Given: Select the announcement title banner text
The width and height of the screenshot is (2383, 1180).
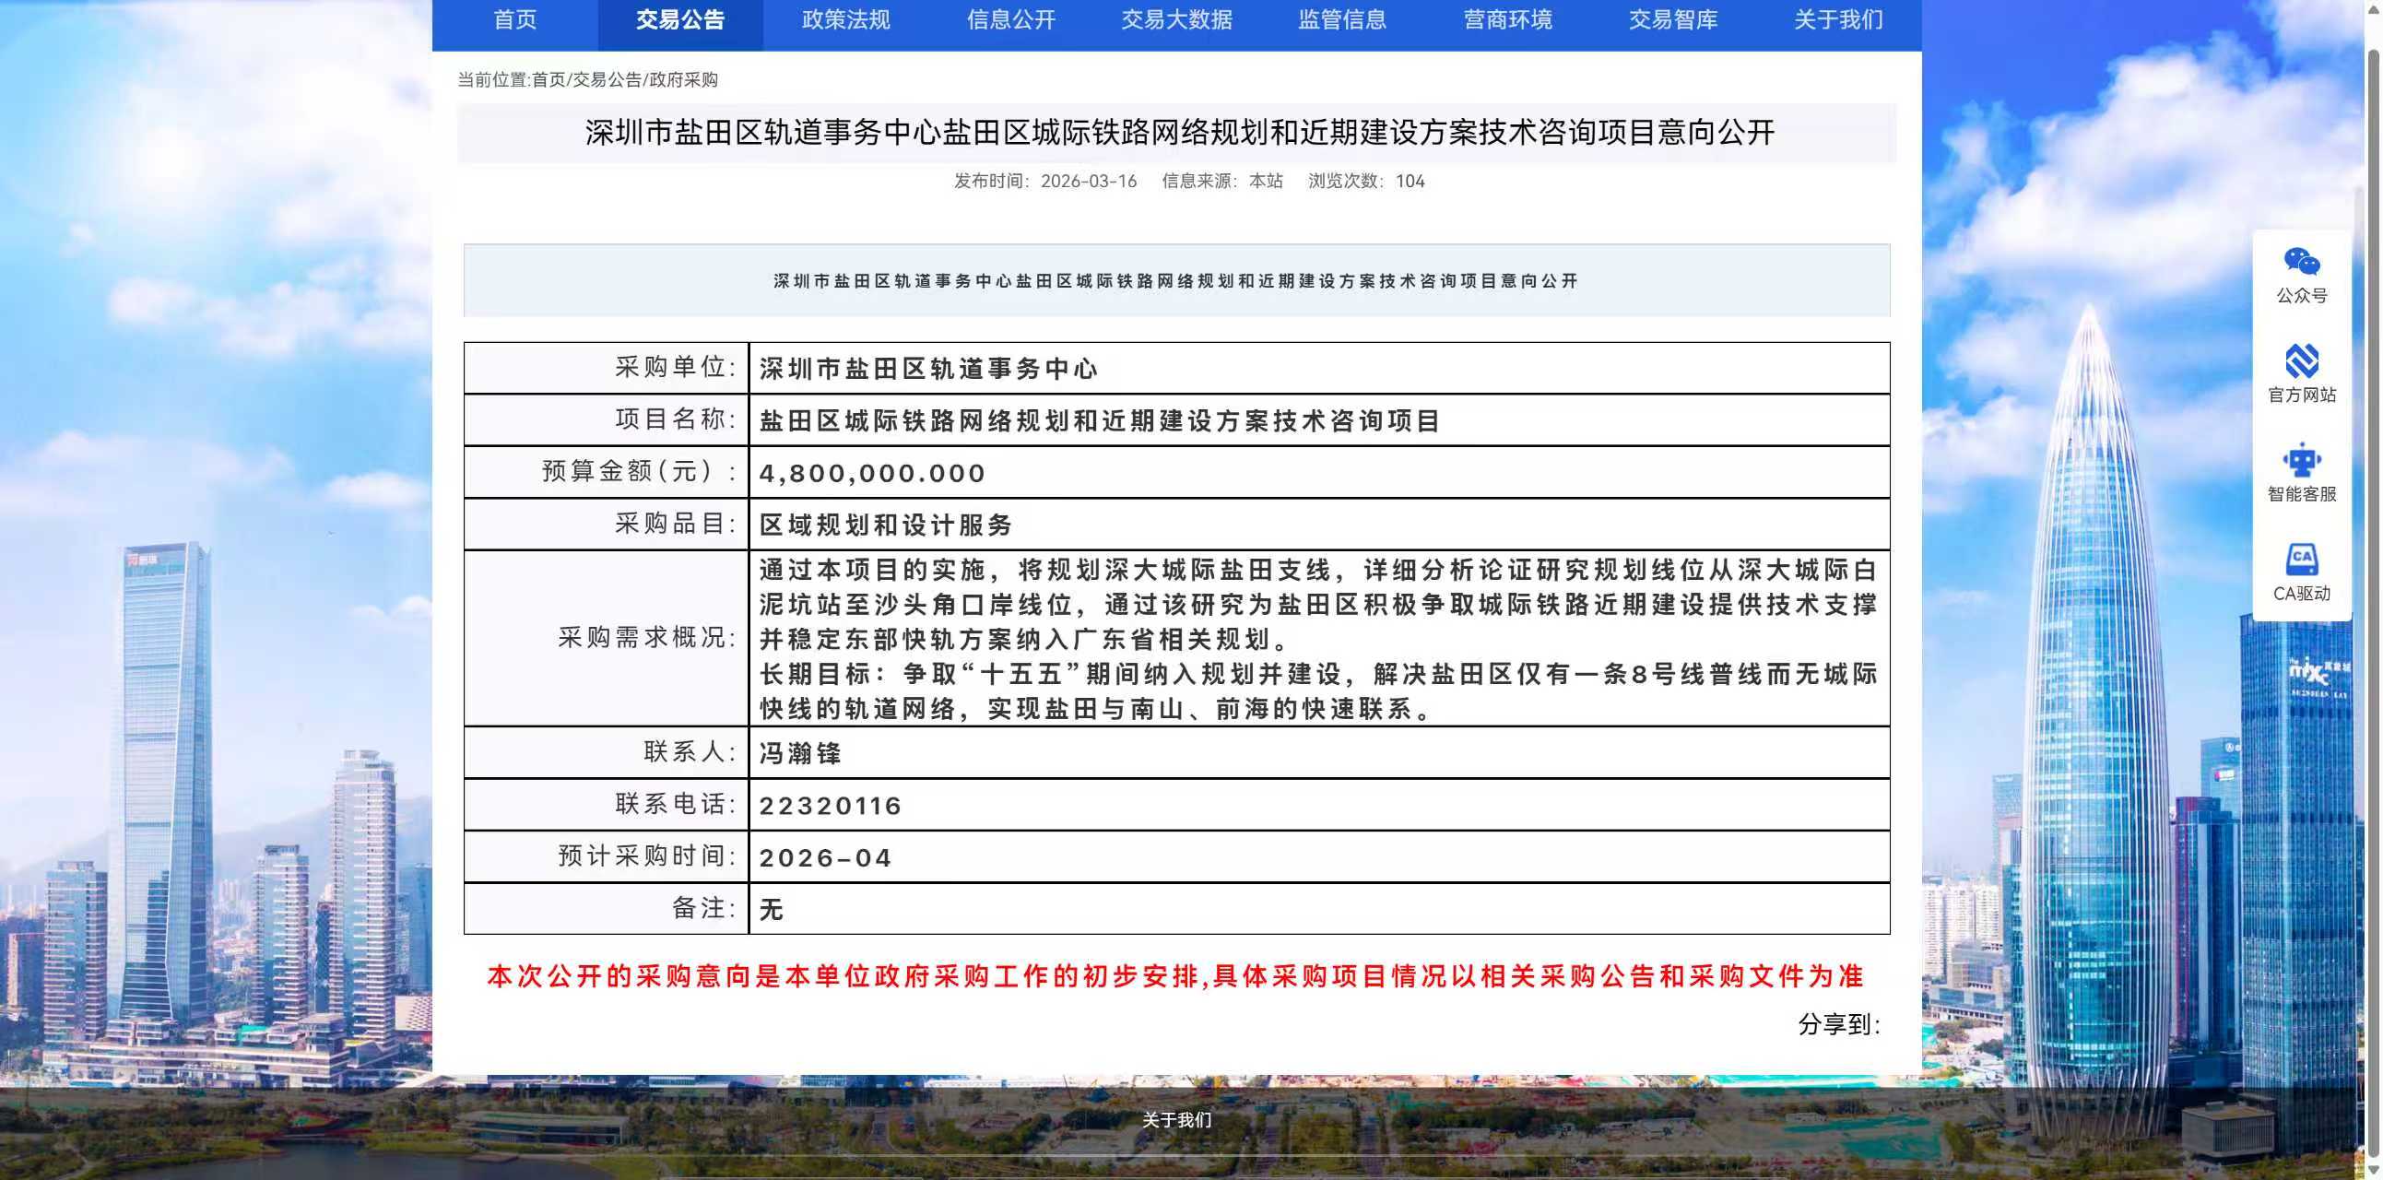Looking at the screenshot, I should 1174,280.
